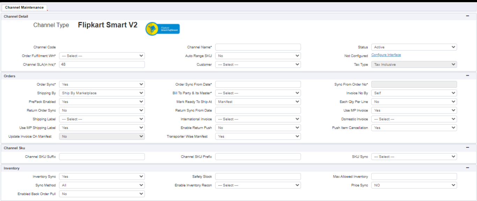477x201 pixels.
Task: Open the Mark Ready To Ship At dropdown
Action: [x=258, y=102]
